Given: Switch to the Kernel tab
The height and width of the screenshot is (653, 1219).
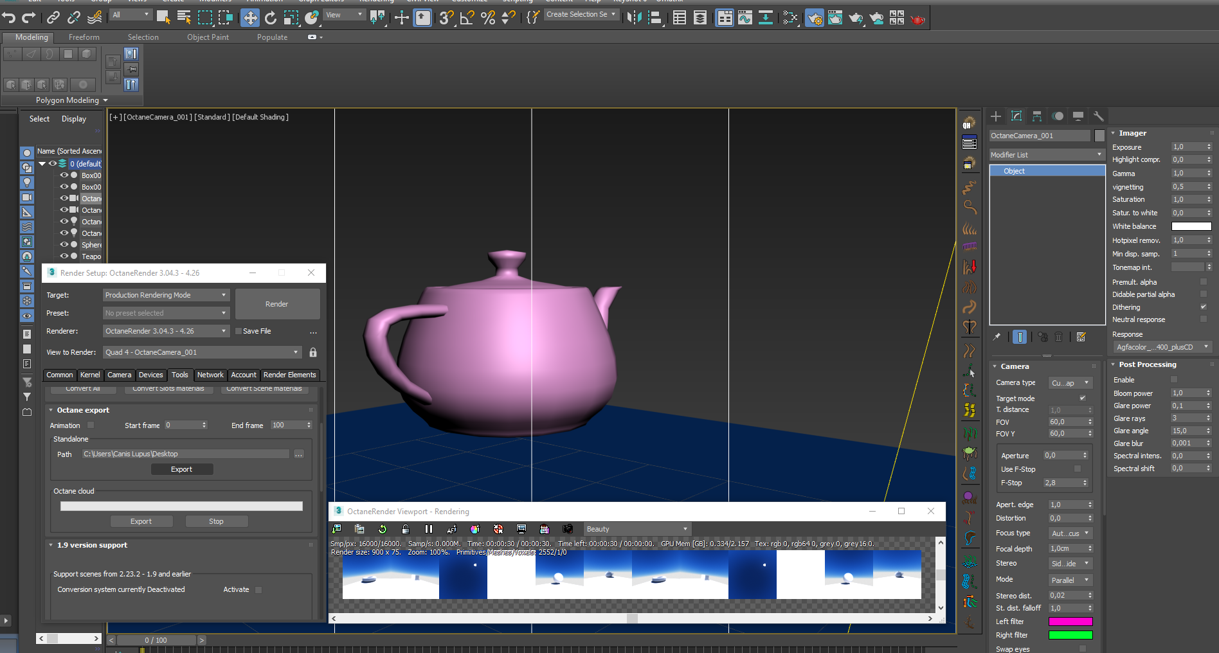Looking at the screenshot, I should point(90,375).
